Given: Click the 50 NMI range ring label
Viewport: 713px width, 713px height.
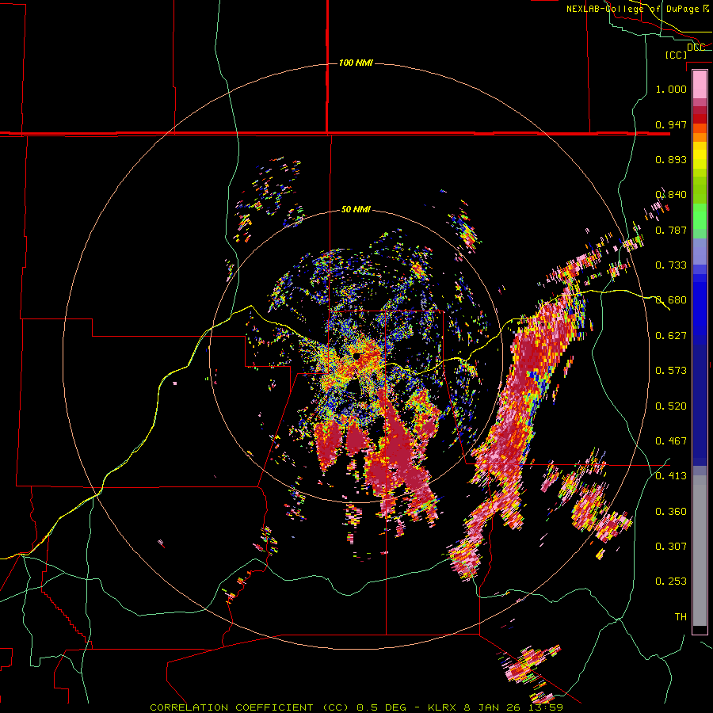Looking at the screenshot, I should tap(356, 209).
